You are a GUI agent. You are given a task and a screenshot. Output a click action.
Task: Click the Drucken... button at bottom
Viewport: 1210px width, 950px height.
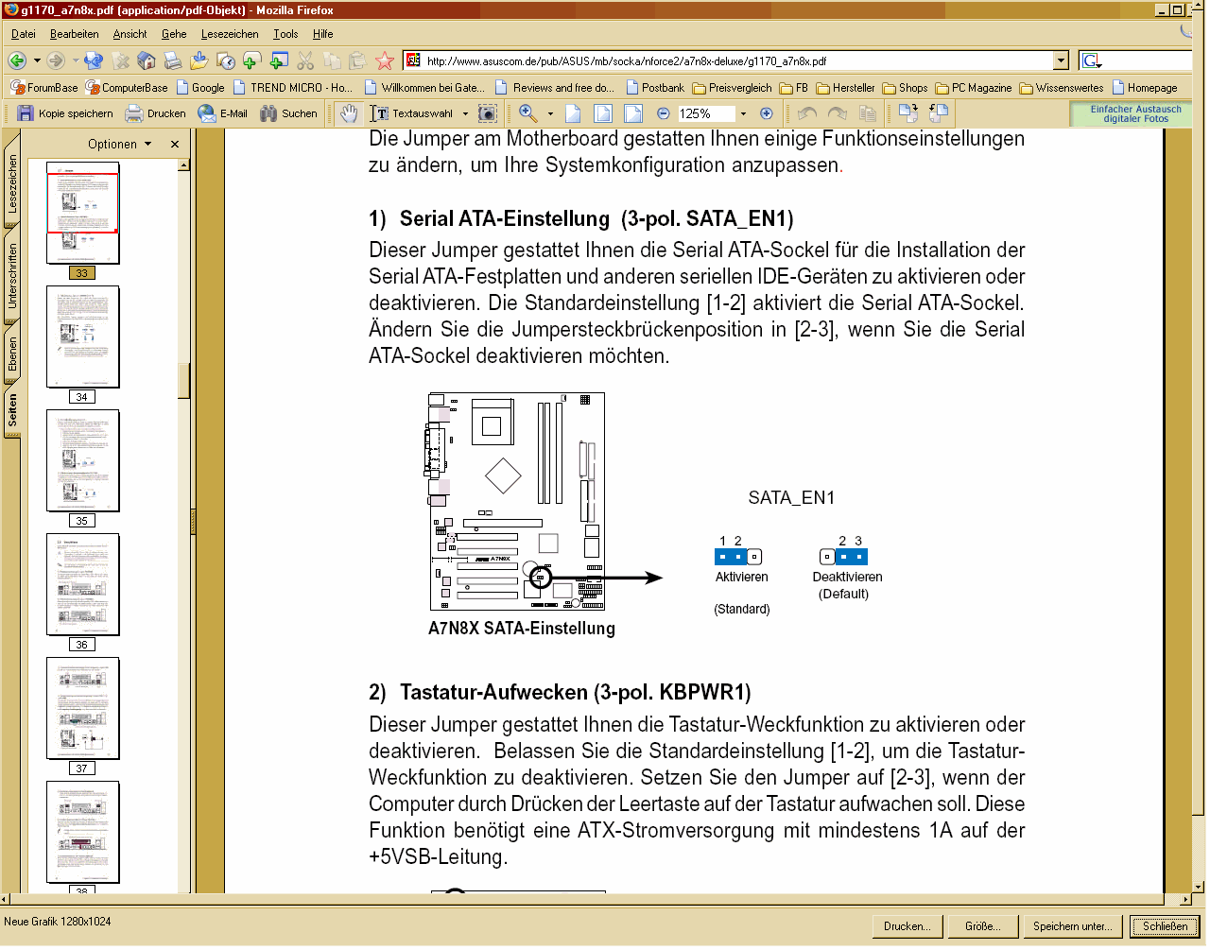pyautogui.click(x=907, y=926)
